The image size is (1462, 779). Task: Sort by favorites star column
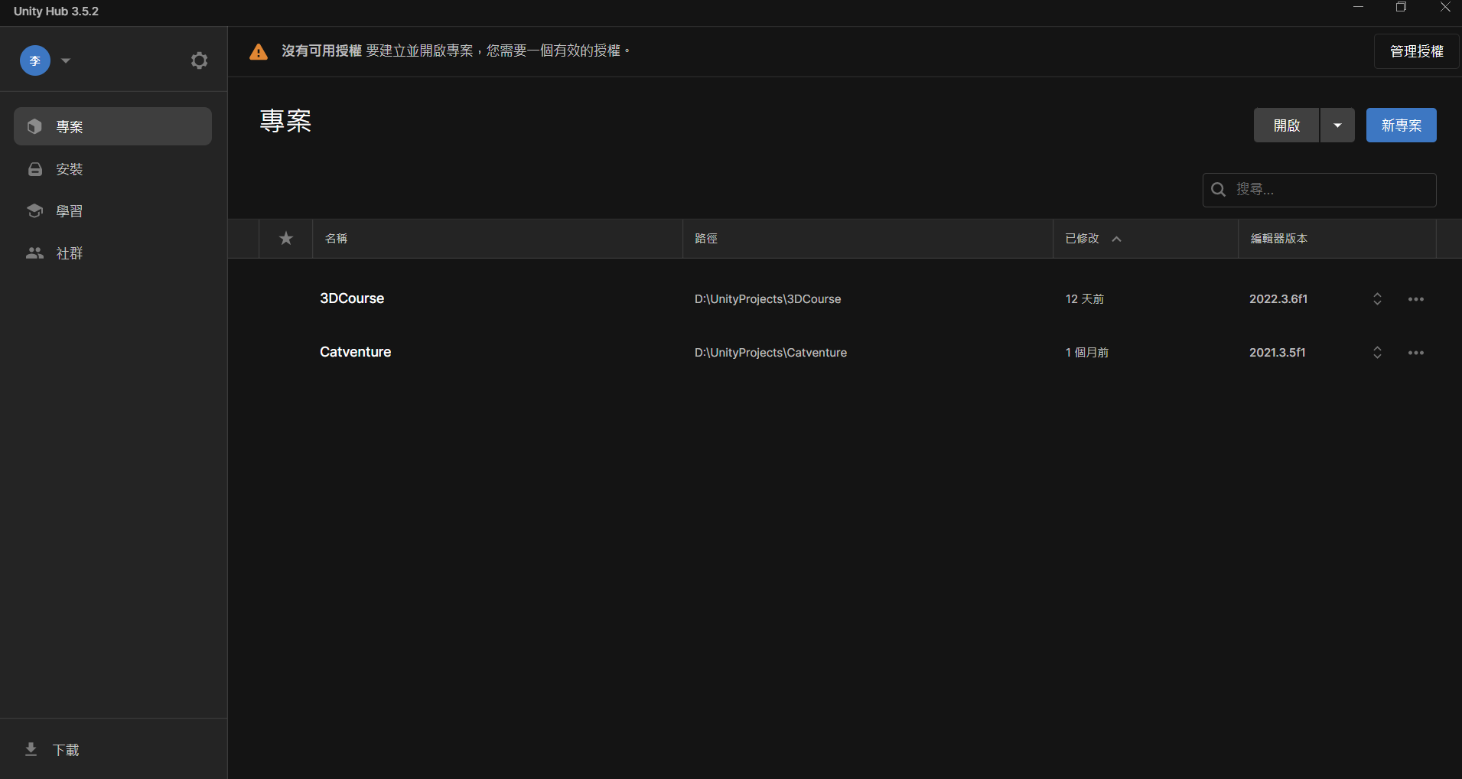(x=286, y=239)
